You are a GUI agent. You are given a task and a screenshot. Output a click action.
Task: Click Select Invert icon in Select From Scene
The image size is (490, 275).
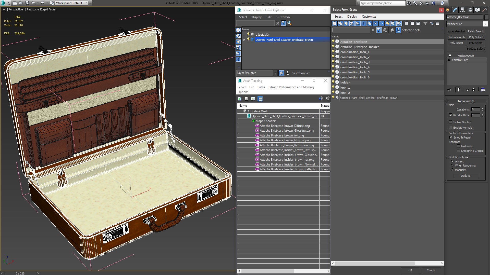click(418, 23)
